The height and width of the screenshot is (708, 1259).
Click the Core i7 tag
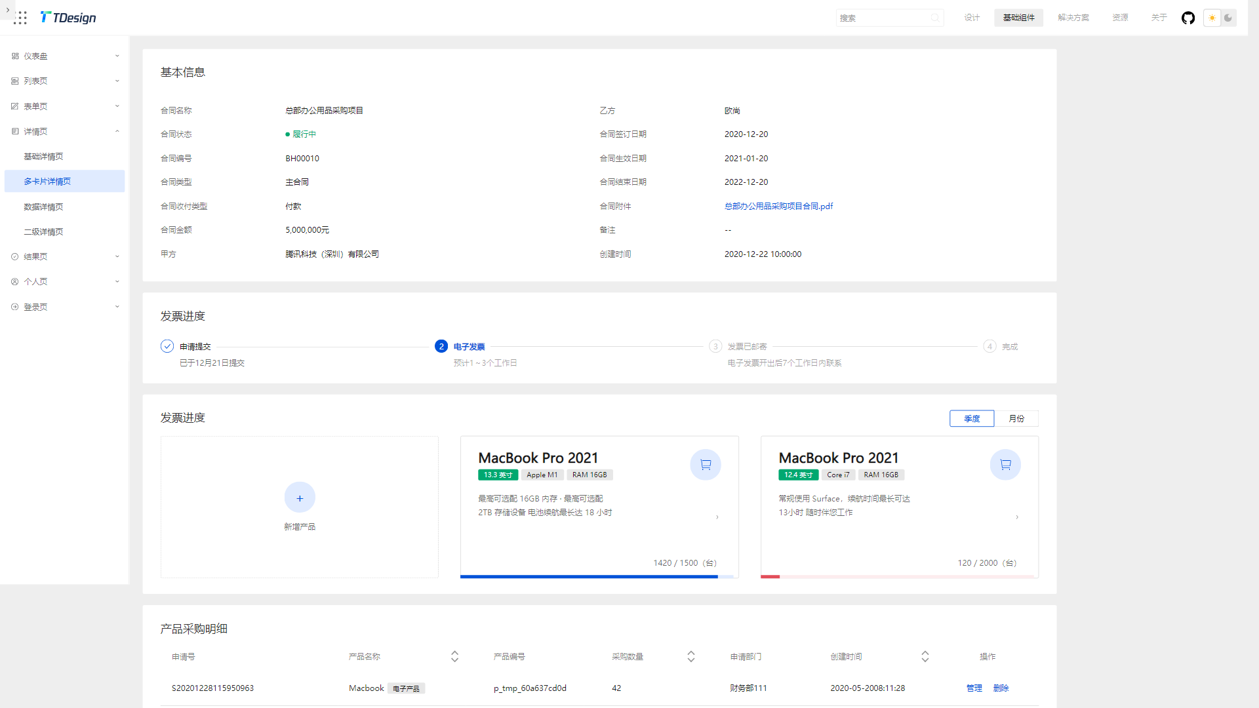coord(838,475)
